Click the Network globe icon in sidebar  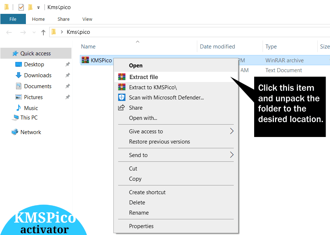tap(15, 132)
